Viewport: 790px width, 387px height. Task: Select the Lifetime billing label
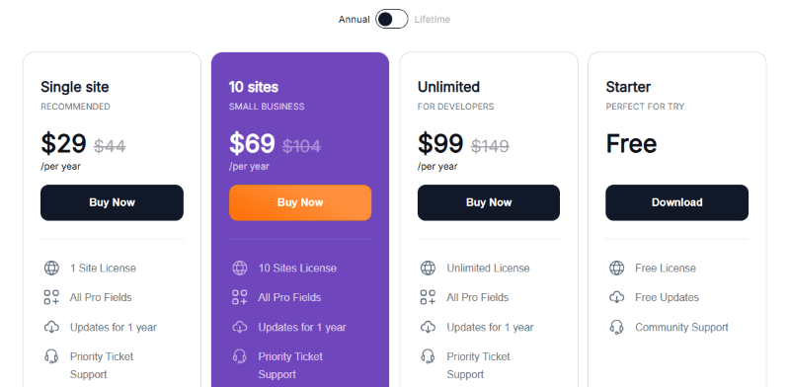[433, 19]
